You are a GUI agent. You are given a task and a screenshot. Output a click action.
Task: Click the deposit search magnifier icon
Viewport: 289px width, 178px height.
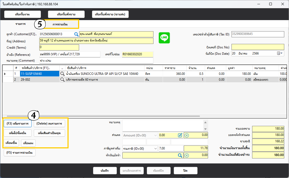tap(180, 155)
